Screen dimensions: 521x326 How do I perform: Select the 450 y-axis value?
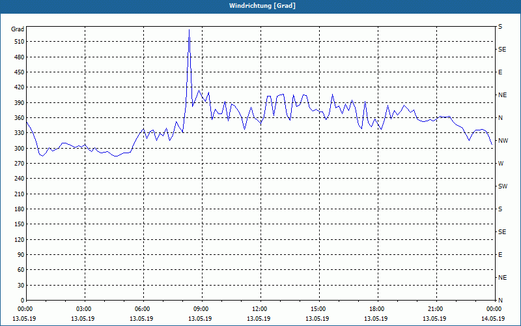[20, 72]
